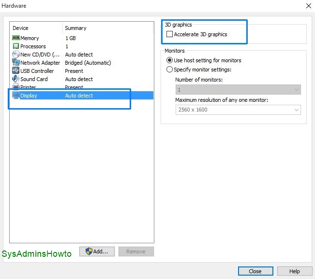This screenshot has height=279, width=315.
Task: Click the Network Adapter icon
Action: tap(15, 63)
